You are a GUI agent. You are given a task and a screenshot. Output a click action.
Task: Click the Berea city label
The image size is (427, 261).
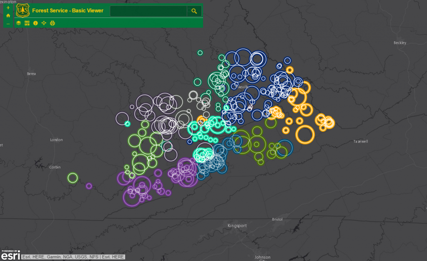[31, 74]
